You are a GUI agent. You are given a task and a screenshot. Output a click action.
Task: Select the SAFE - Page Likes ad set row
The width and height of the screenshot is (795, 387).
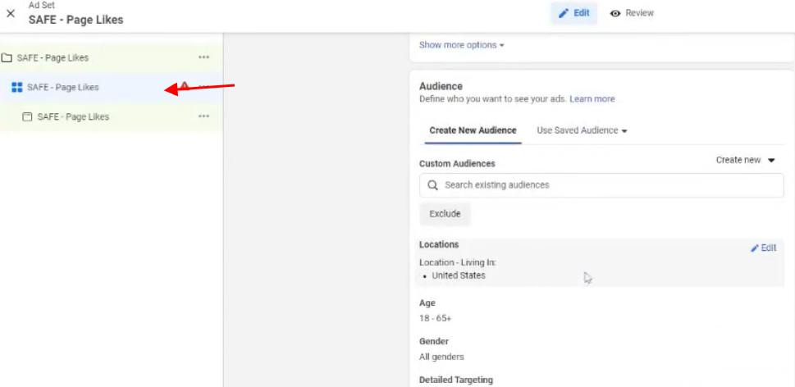pos(111,87)
